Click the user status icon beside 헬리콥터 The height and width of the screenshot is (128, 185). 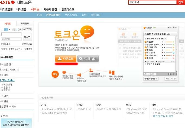145,50
